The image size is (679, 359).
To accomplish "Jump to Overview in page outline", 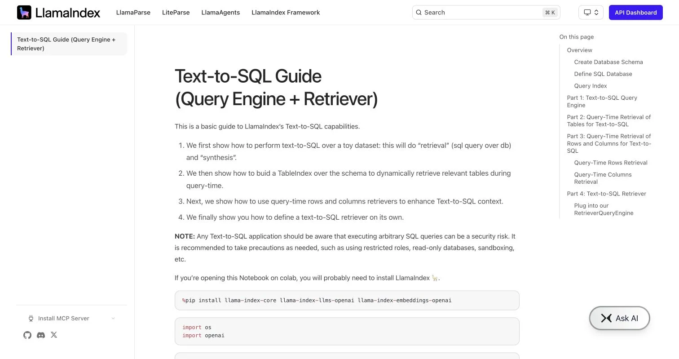I will click(x=579, y=50).
